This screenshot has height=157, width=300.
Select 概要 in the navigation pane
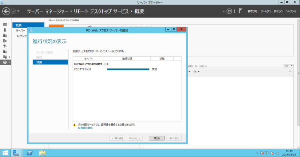(x=28, y=25)
